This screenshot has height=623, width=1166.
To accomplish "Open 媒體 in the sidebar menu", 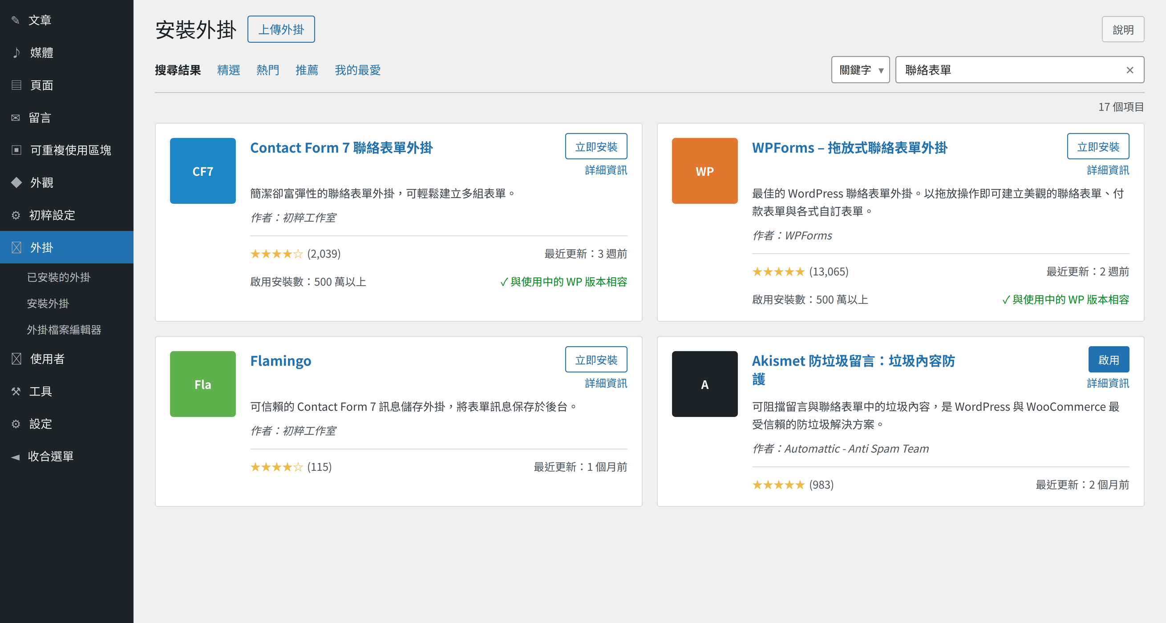I will (x=67, y=53).
